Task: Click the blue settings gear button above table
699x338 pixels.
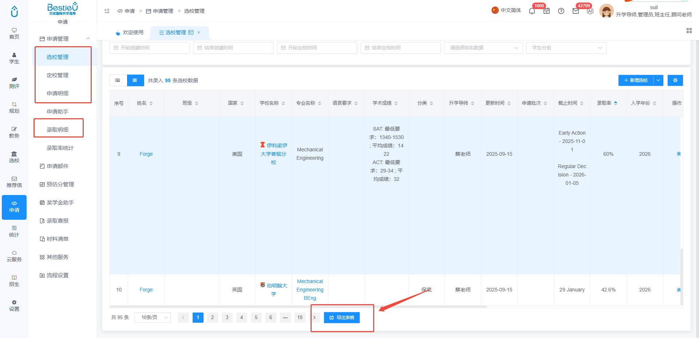Action: click(x=675, y=80)
